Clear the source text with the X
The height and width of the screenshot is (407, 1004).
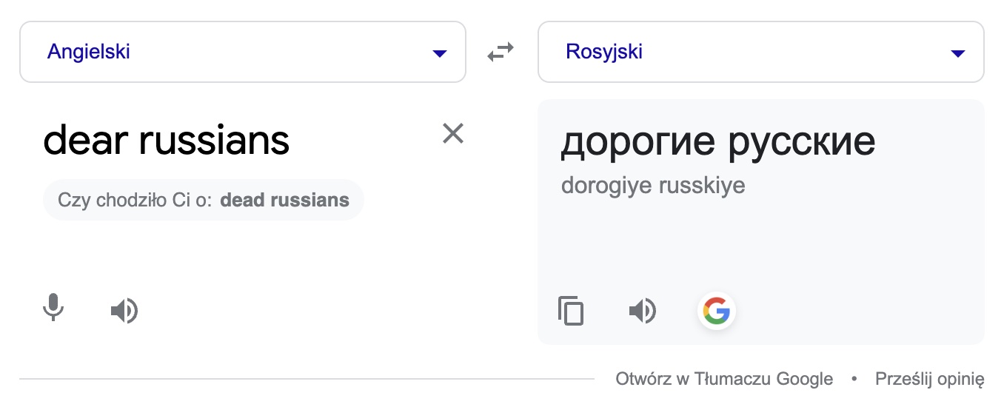(x=452, y=133)
